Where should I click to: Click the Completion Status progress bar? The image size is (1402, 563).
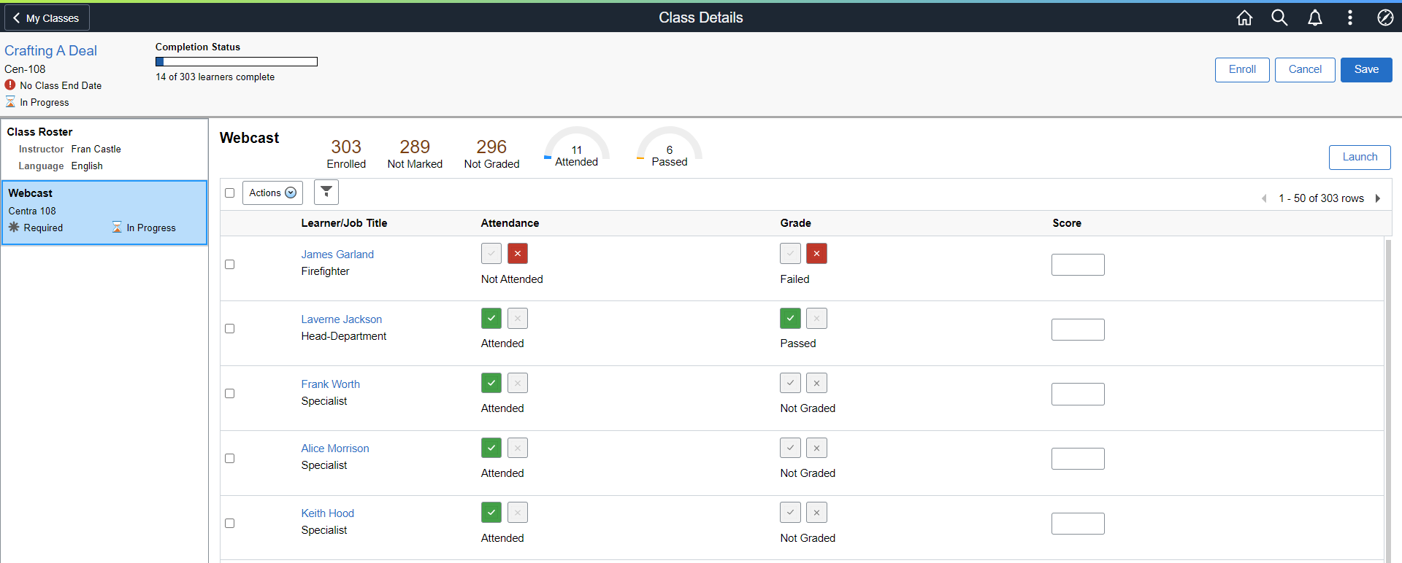pyautogui.click(x=237, y=62)
